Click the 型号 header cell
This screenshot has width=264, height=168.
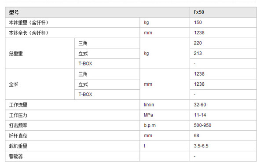coord(98,12)
